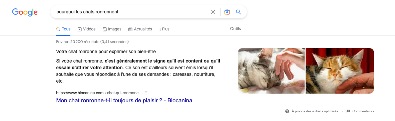Open the Vidéos tab
This screenshot has height=121, width=395.
tap(86, 29)
